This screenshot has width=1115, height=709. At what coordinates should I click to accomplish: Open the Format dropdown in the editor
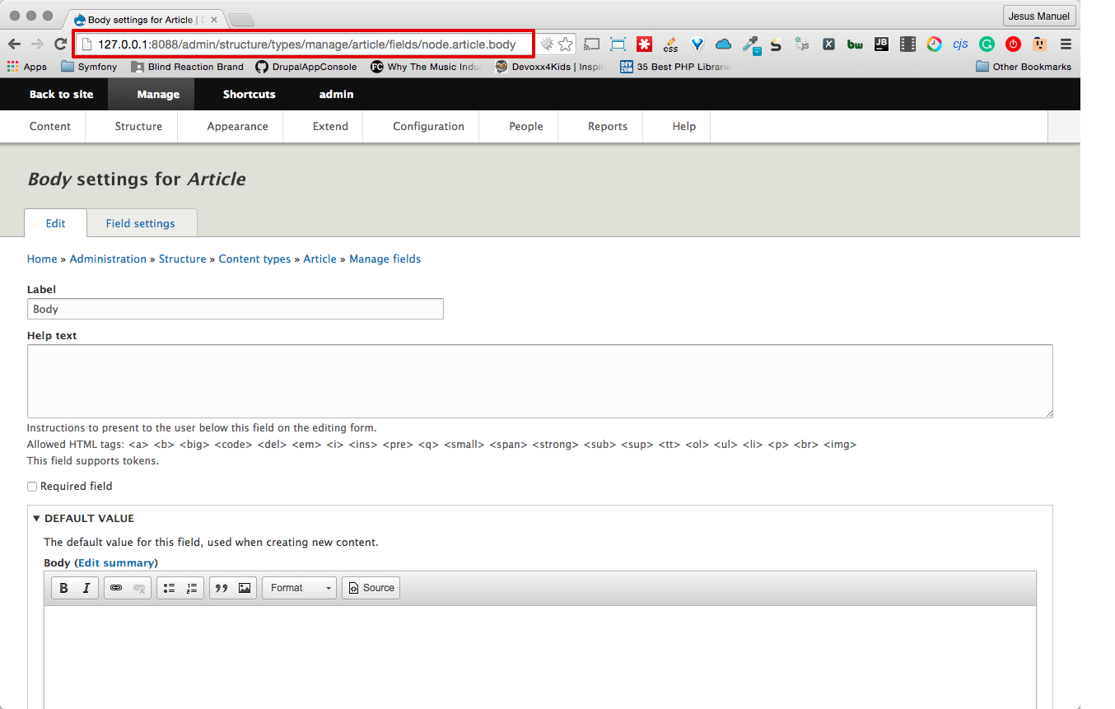299,587
